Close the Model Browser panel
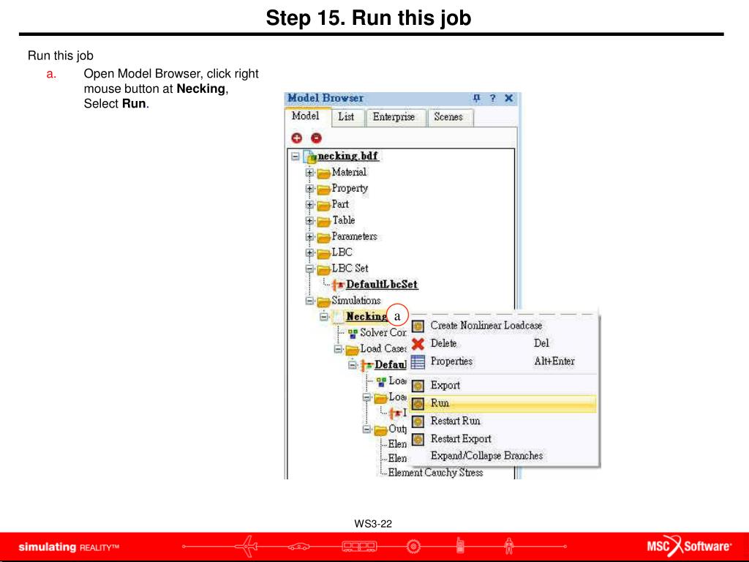Image resolution: width=749 pixels, height=562 pixels. (509, 98)
